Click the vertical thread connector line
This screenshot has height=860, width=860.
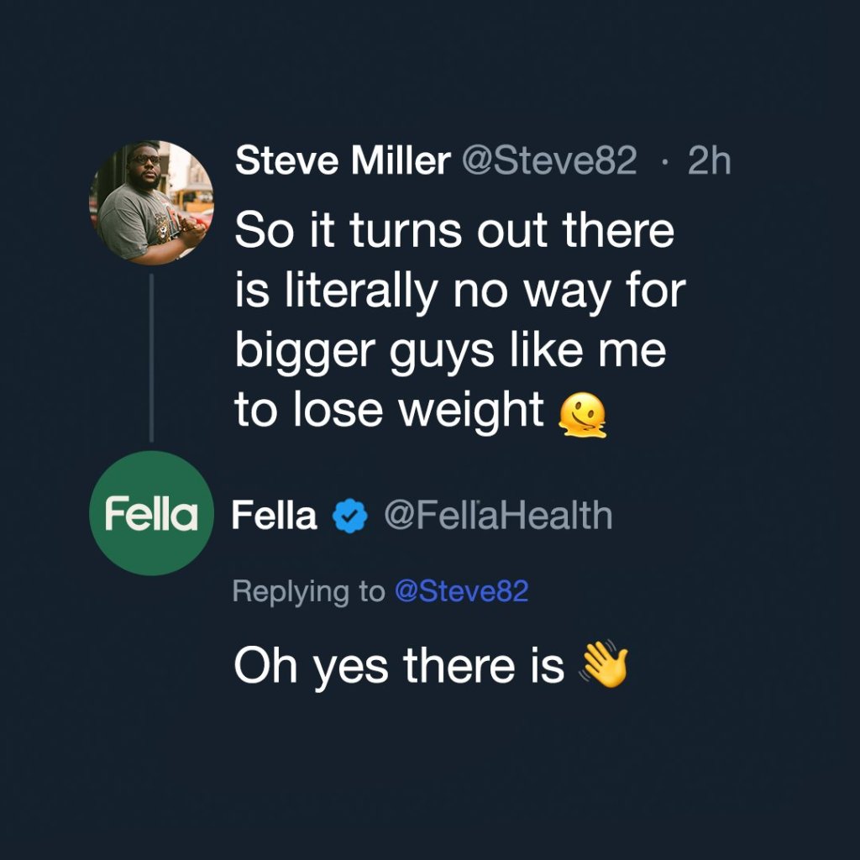151,357
